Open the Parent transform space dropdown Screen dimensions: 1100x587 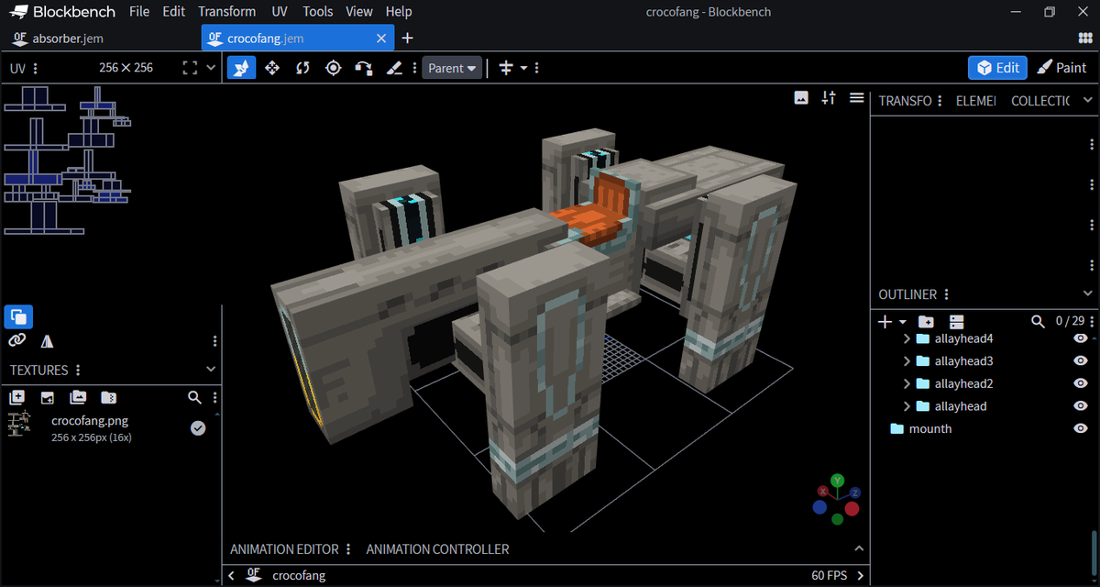point(452,68)
